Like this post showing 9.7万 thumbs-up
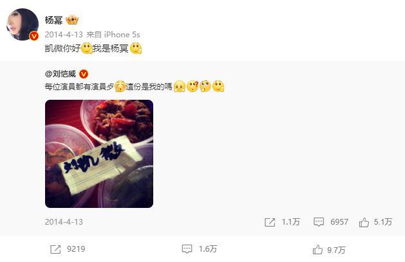This screenshot has width=405, height=262. pyautogui.click(x=317, y=250)
